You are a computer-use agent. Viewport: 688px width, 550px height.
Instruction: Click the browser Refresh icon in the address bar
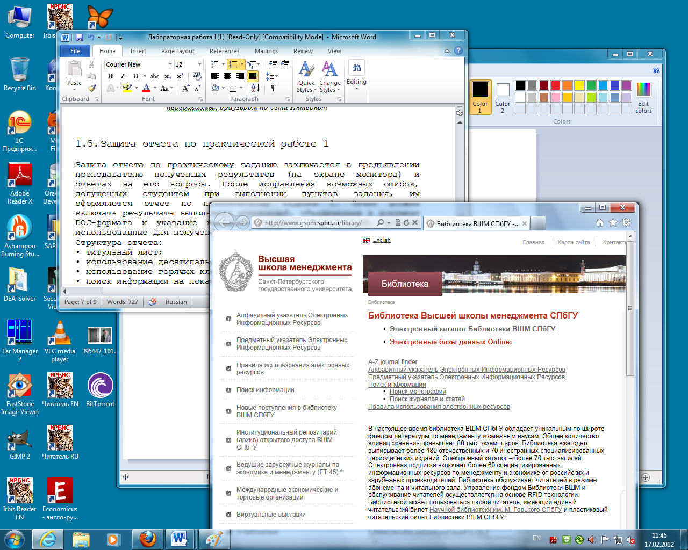pyautogui.click(x=406, y=222)
